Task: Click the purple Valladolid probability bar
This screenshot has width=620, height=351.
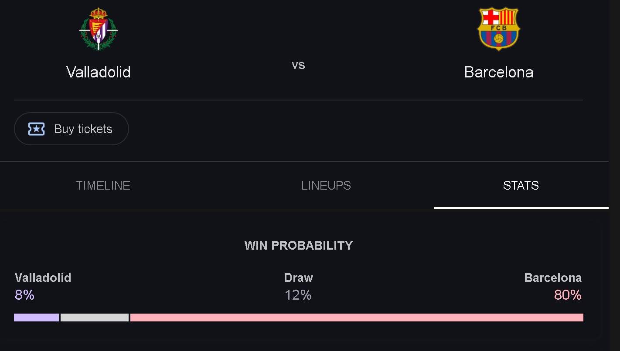Action: tap(36, 318)
